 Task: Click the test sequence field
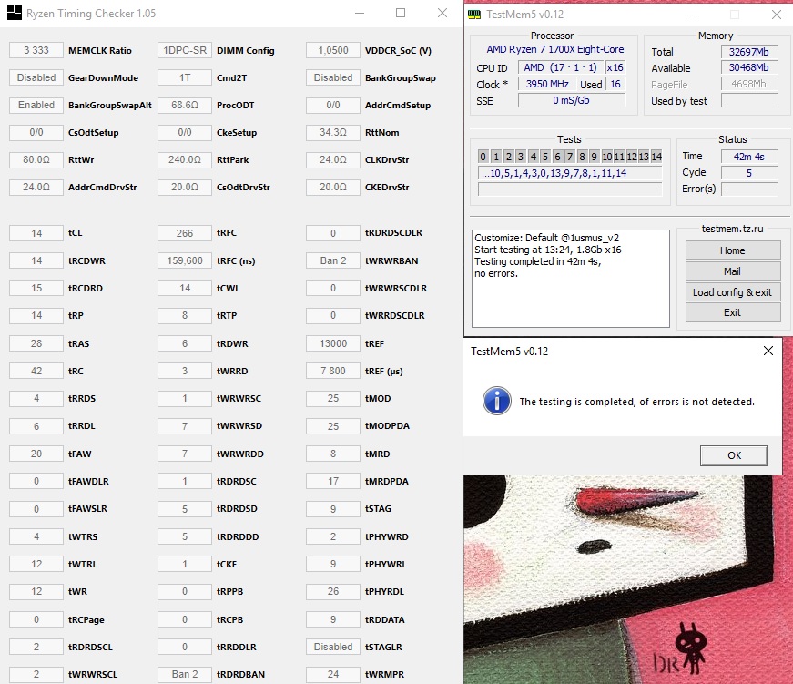pyautogui.click(x=569, y=173)
